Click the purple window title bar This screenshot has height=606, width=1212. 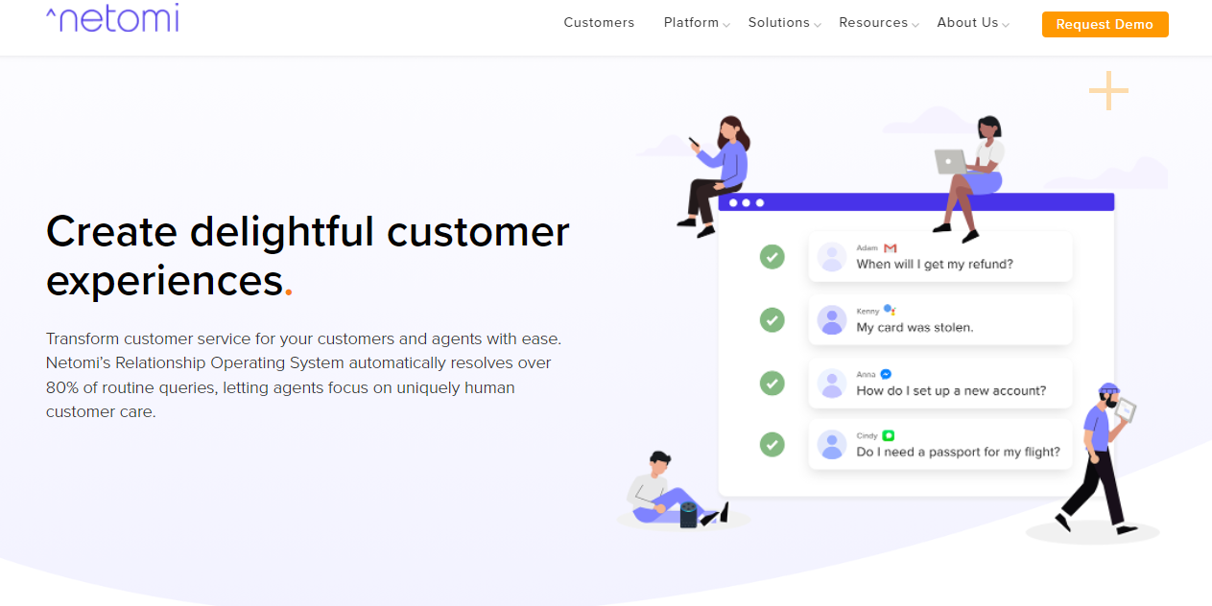click(x=915, y=202)
